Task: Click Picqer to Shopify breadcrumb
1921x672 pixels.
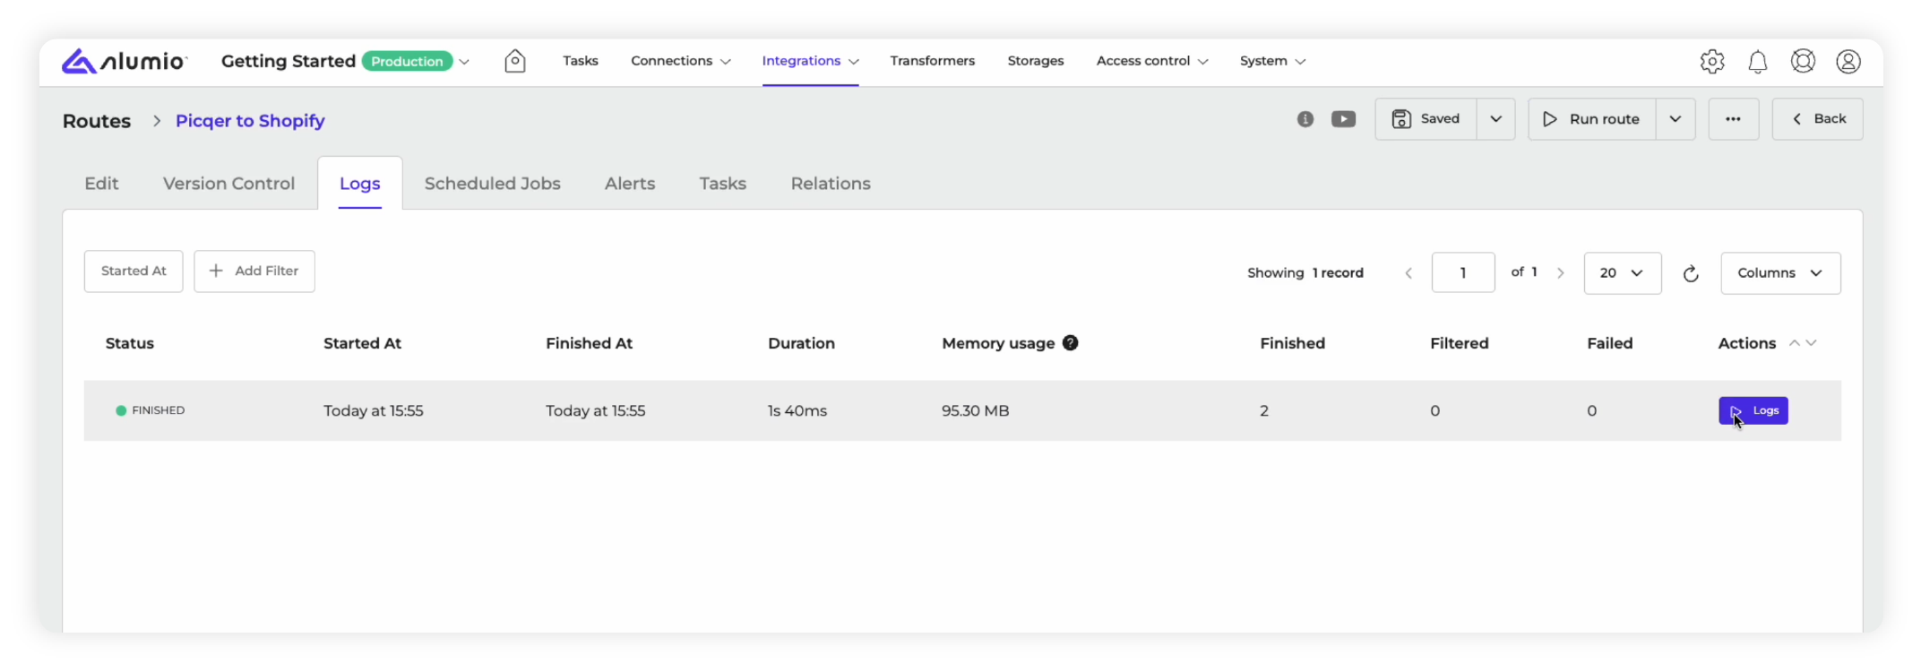Action: (x=250, y=121)
